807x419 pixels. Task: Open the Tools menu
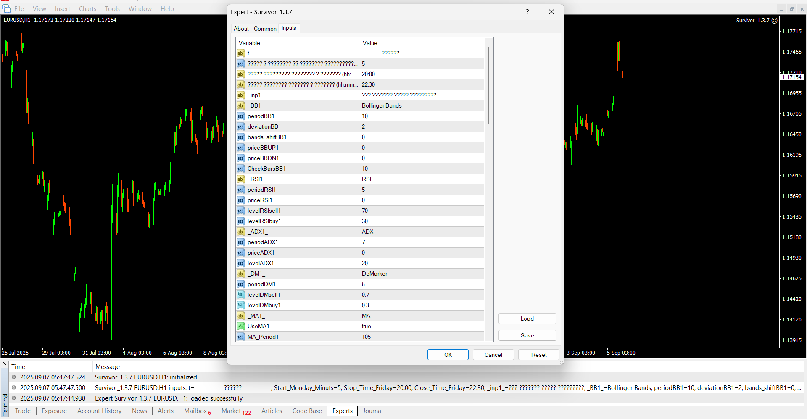point(112,9)
